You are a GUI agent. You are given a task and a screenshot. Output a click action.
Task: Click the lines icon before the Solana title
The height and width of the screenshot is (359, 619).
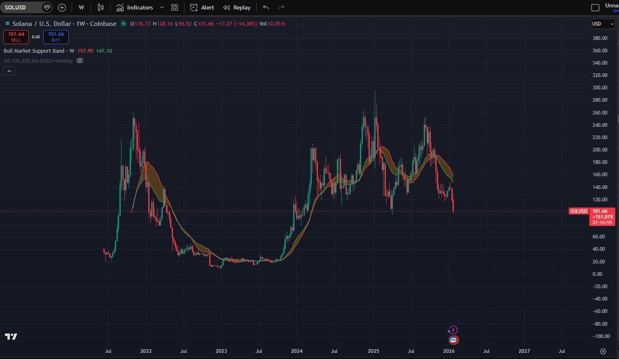[x=7, y=24]
